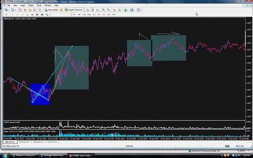Toggle the Data Window crosshair icon
The width and height of the screenshot is (253, 158).
[x=25, y=10]
